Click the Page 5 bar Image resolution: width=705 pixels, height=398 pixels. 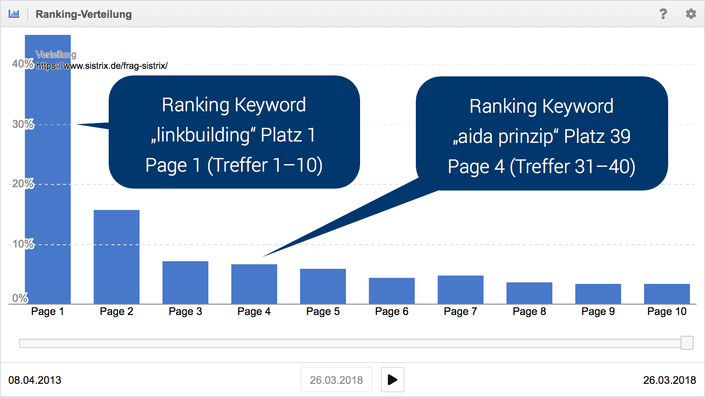click(323, 286)
